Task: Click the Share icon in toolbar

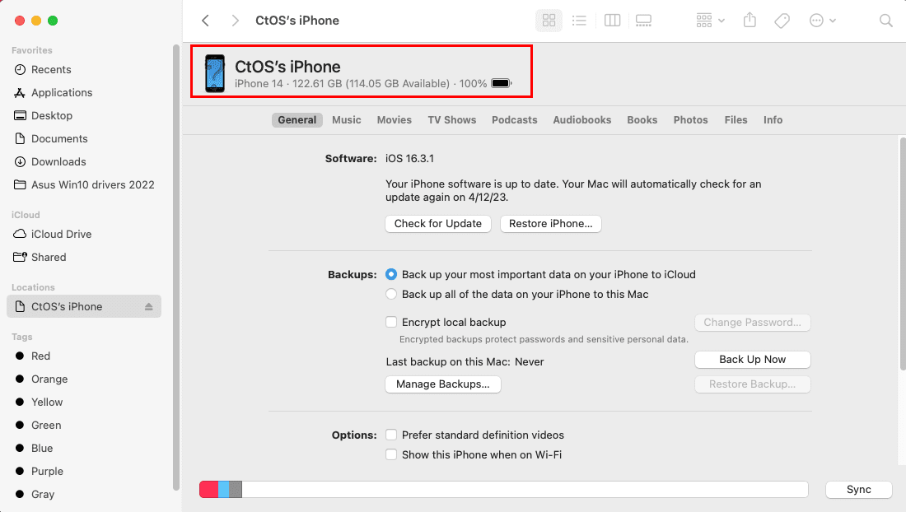Action: 750,21
